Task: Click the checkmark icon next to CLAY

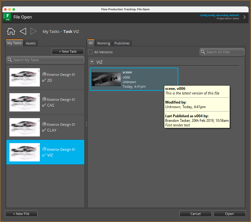Action: [x=44, y=130]
